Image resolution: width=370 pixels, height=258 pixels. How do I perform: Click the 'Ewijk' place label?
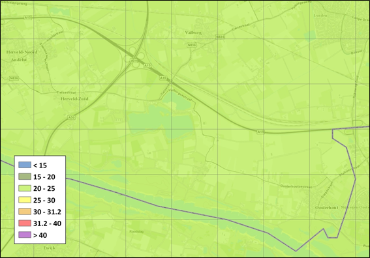pos(50,248)
